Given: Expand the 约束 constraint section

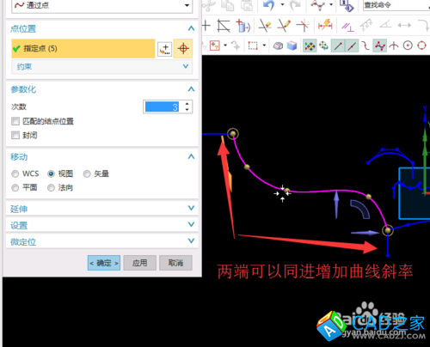Looking at the screenshot, I should click(102, 66).
